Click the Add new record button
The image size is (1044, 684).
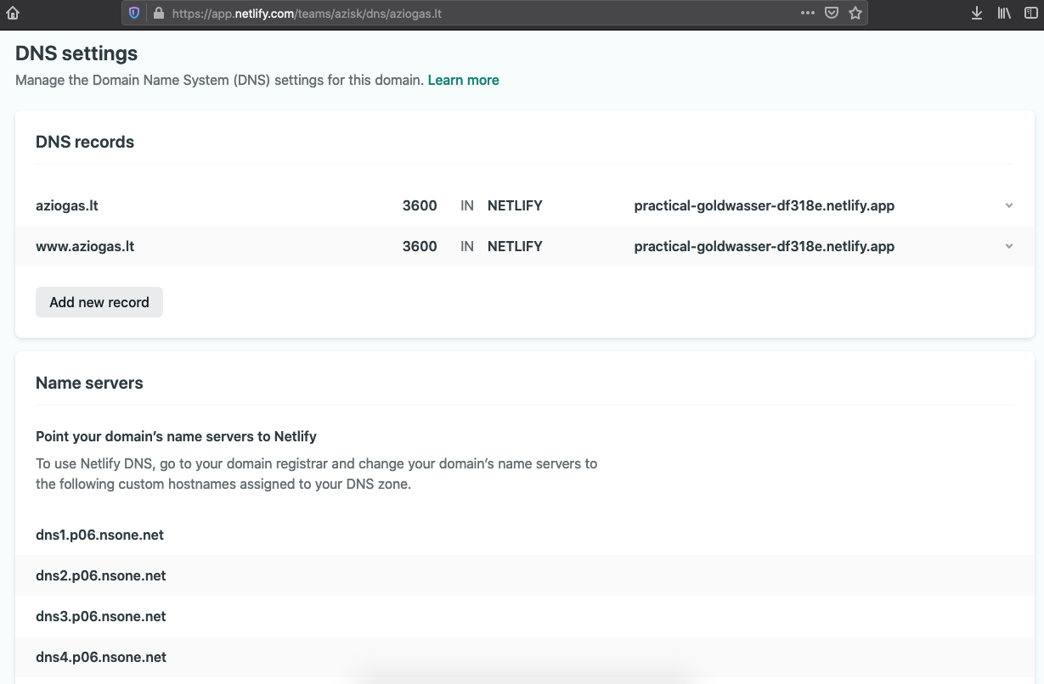click(99, 301)
